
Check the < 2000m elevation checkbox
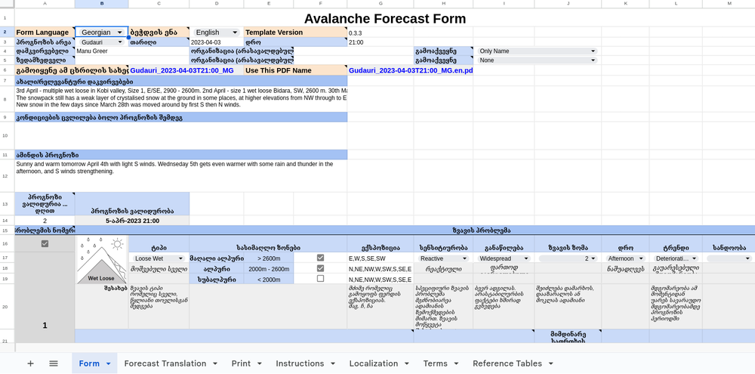pos(320,279)
